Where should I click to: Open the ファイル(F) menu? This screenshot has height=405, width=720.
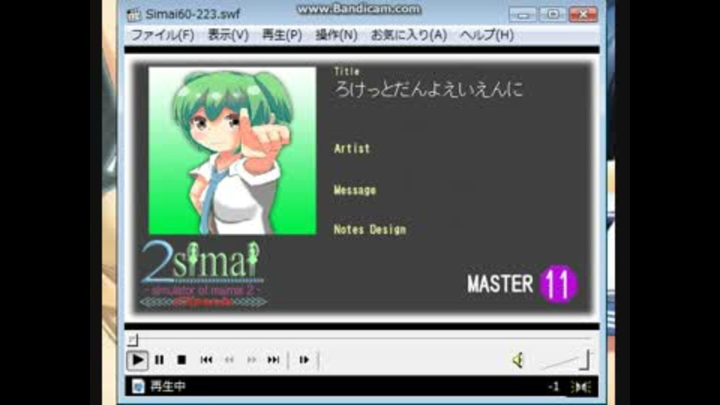[x=162, y=35]
